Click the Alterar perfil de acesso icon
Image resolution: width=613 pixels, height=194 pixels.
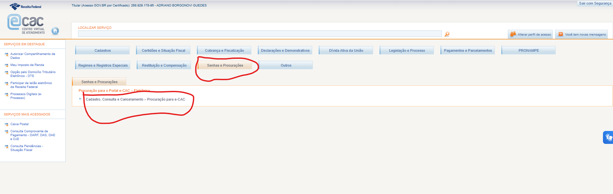click(513, 34)
